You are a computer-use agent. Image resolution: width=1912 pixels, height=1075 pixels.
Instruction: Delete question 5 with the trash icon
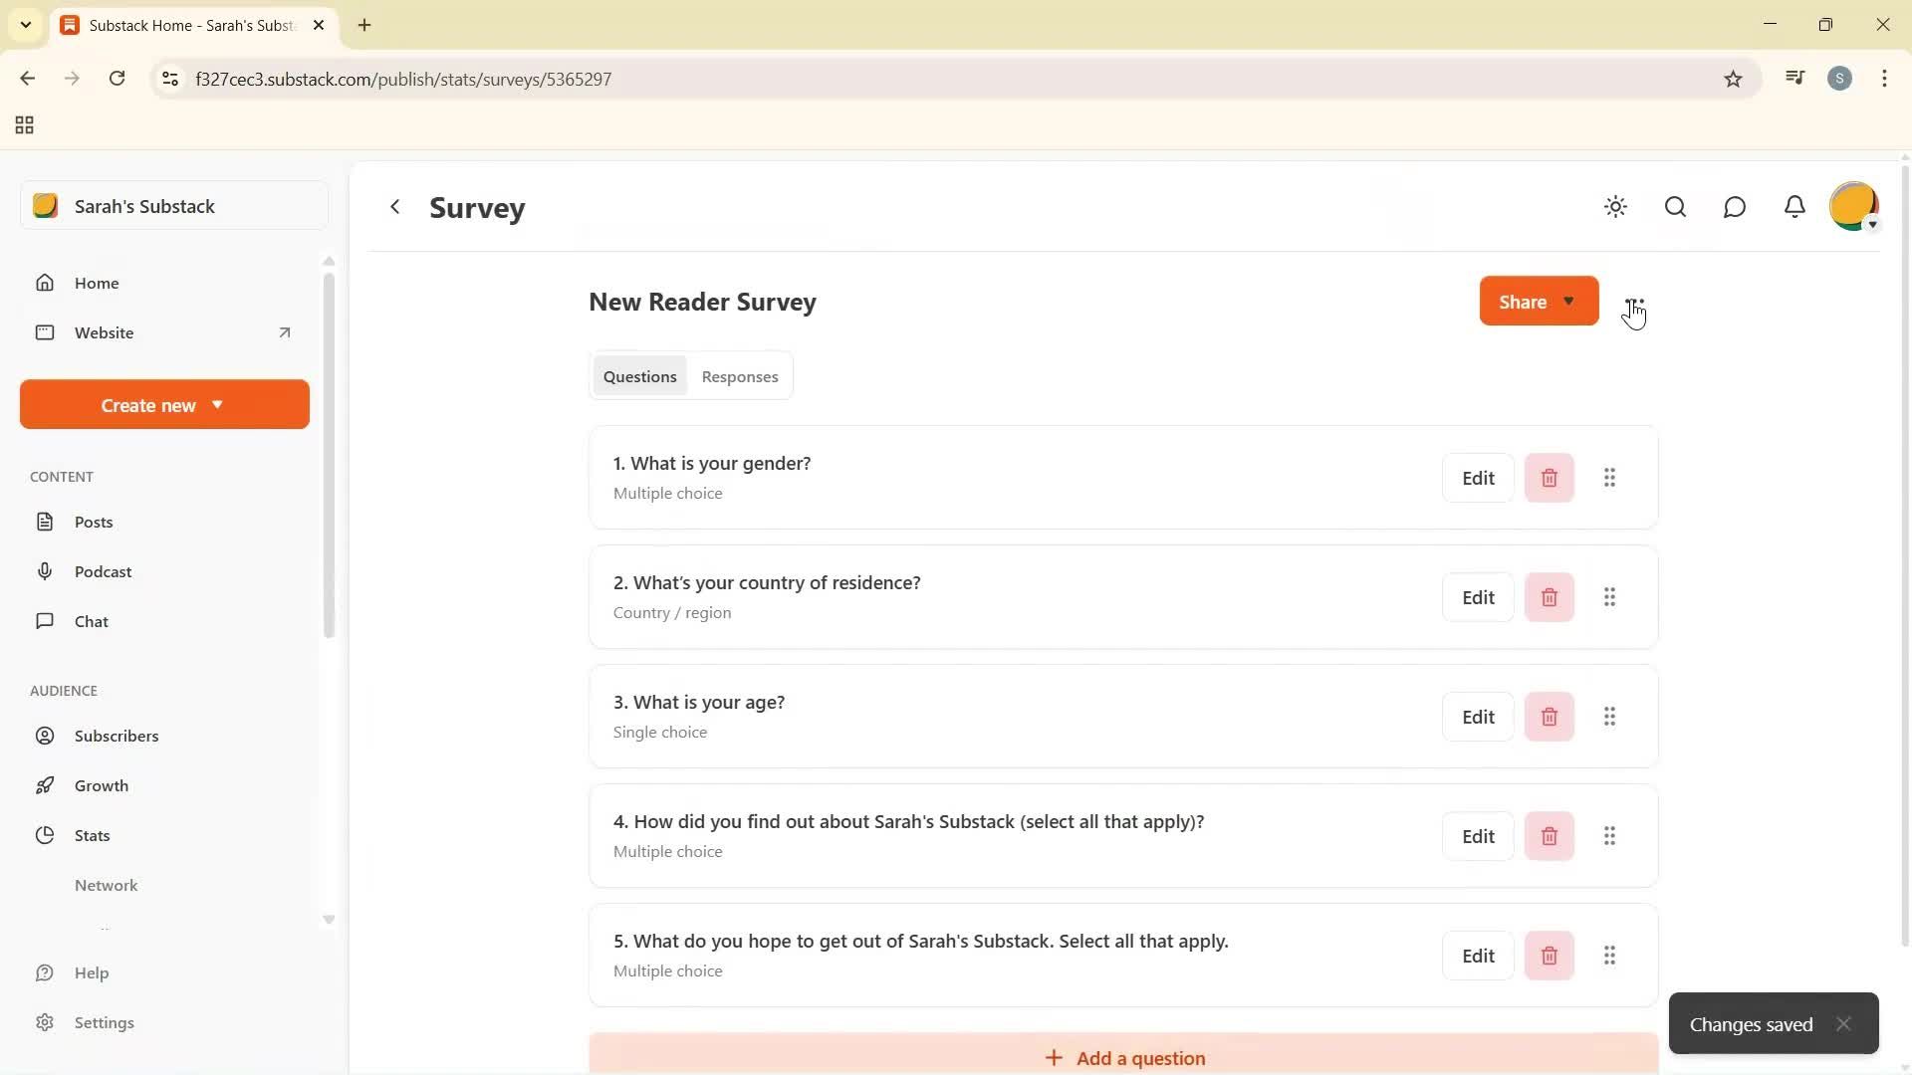(x=1549, y=955)
